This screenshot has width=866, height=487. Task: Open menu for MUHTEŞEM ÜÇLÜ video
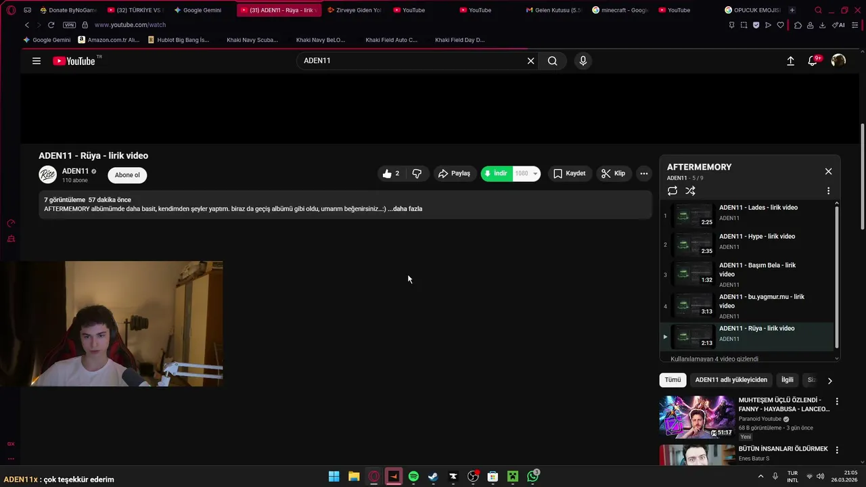tap(837, 401)
